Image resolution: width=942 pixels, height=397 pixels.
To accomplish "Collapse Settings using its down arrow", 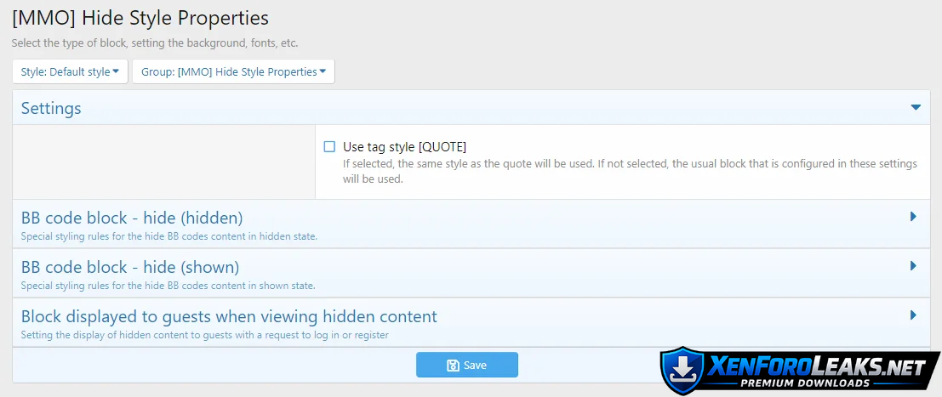I will click(916, 108).
